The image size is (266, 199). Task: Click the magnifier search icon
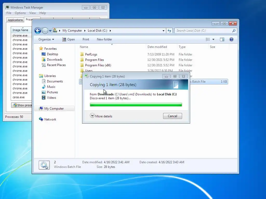click(x=234, y=31)
